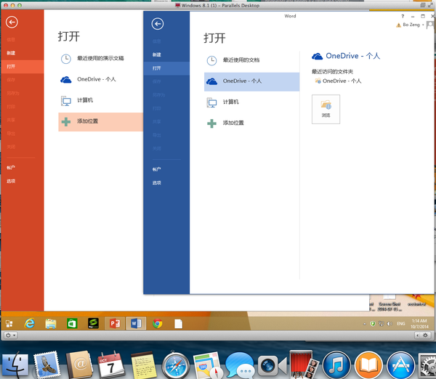
Task: Choose OneDrive - 个人 in PowerPoint's list
Action: coord(101,79)
